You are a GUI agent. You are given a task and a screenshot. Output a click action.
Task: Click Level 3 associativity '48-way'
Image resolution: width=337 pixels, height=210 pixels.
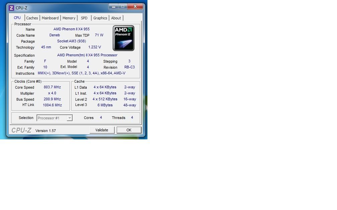(130, 105)
